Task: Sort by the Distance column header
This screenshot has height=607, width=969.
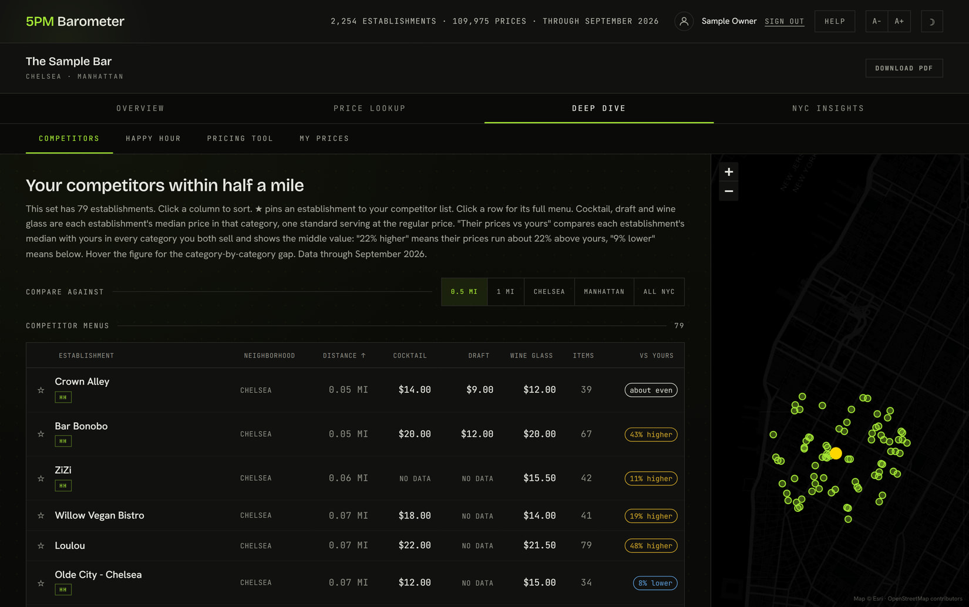Action: 344,356
